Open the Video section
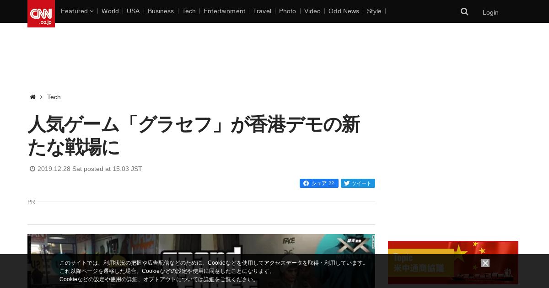 click(x=312, y=11)
